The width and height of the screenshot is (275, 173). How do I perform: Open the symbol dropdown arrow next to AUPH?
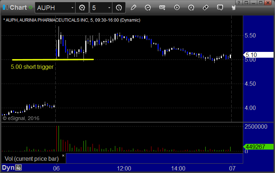72,8
